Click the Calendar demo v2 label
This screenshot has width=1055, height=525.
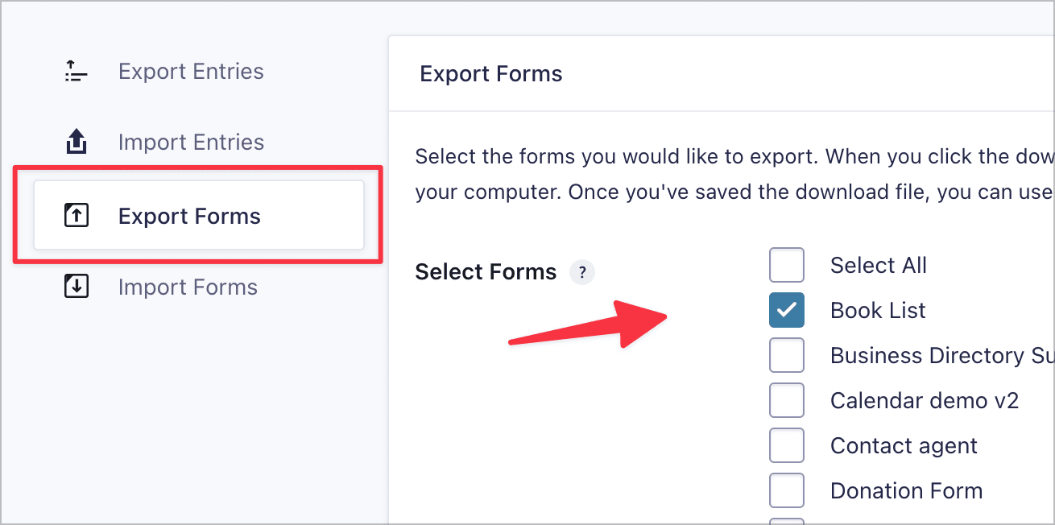pyautogui.click(x=925, y=401)
